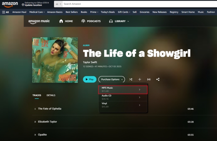The image size is (217, 141).
Task: Open Music link in nav bar
Action: [201, 12]
